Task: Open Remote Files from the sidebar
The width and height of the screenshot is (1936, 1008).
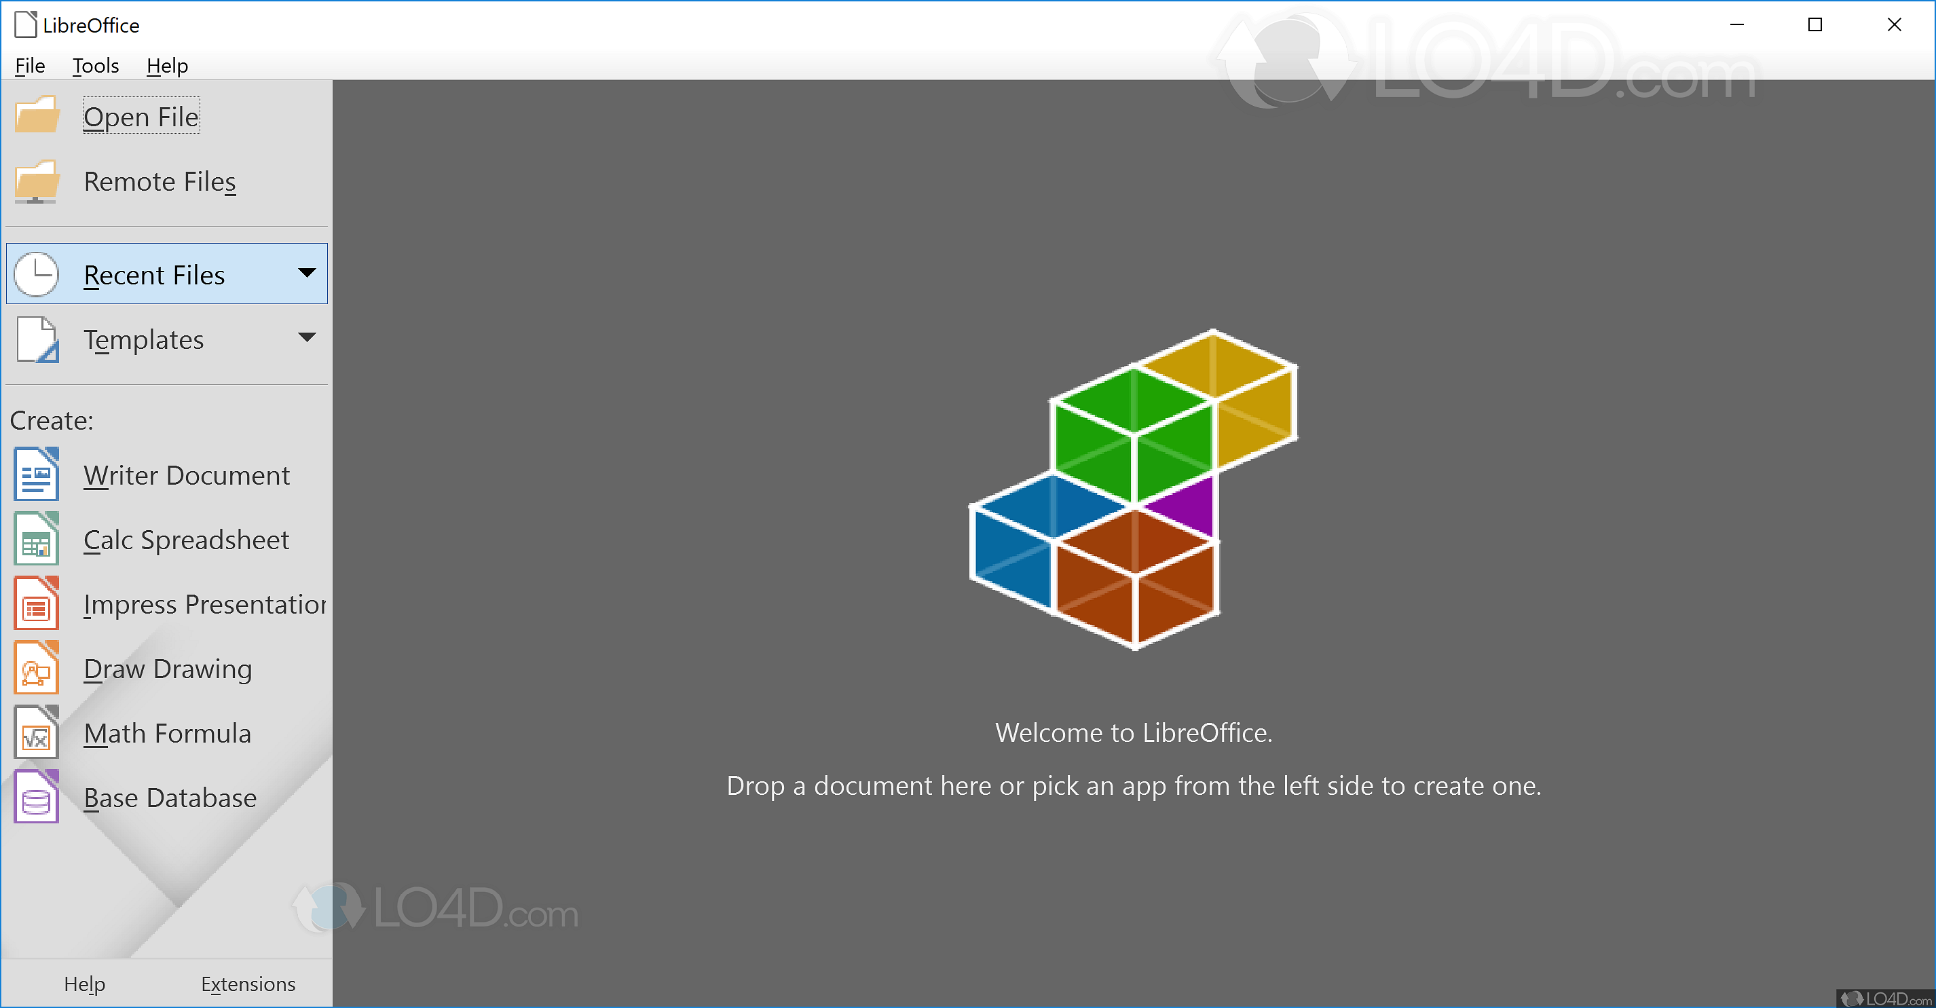Action: tap(160, 181)
